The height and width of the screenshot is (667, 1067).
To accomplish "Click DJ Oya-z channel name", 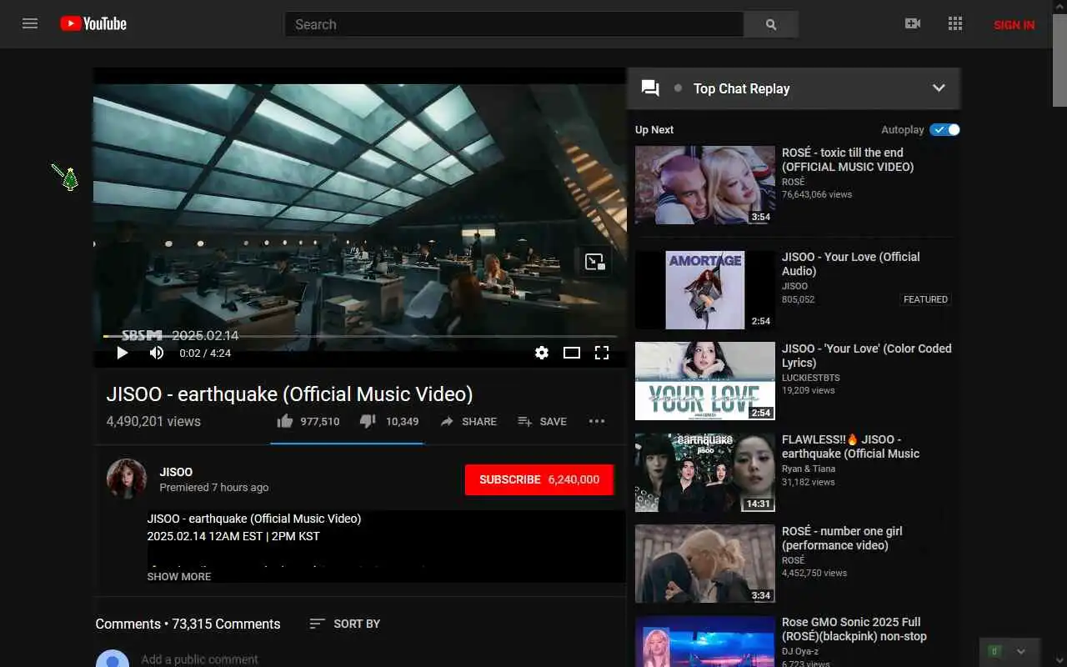I will coord(802,651).
